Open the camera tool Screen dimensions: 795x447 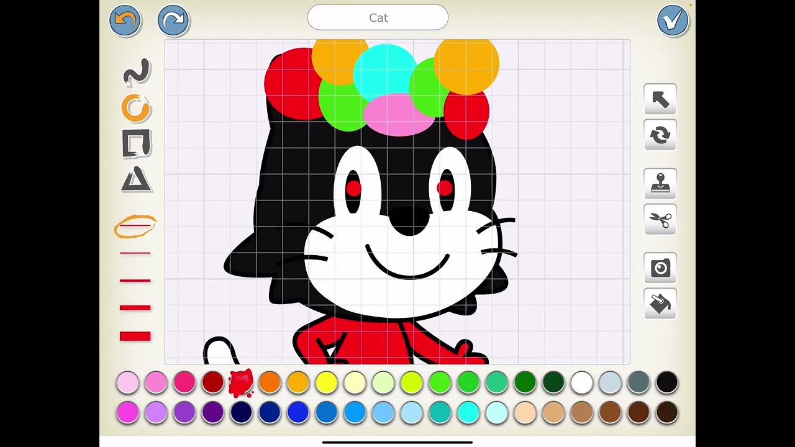pos(660,268)
